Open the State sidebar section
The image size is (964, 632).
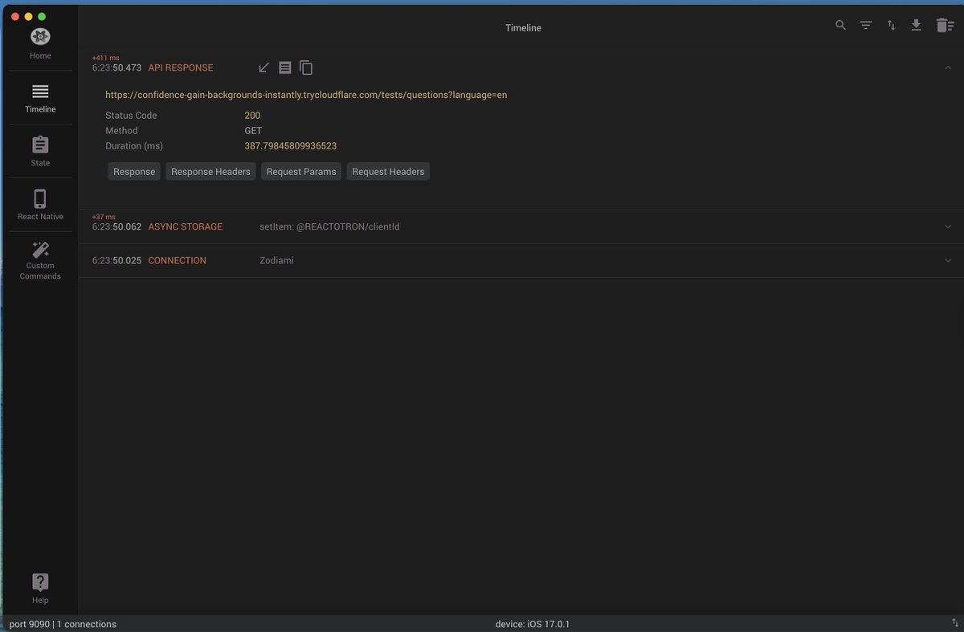pyautogui.click(x=40, y=152)
